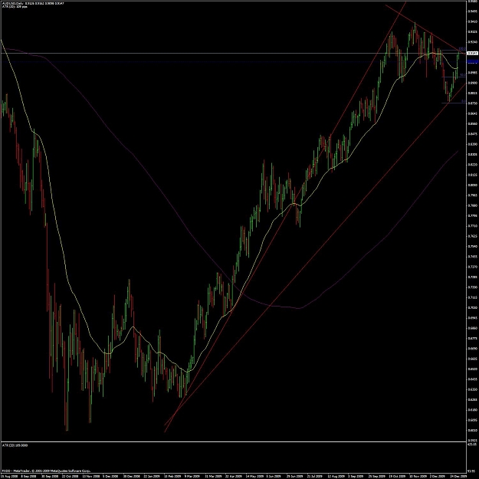Click the current price tag 0.9147

pyautogui.click(x=472, y=53)
